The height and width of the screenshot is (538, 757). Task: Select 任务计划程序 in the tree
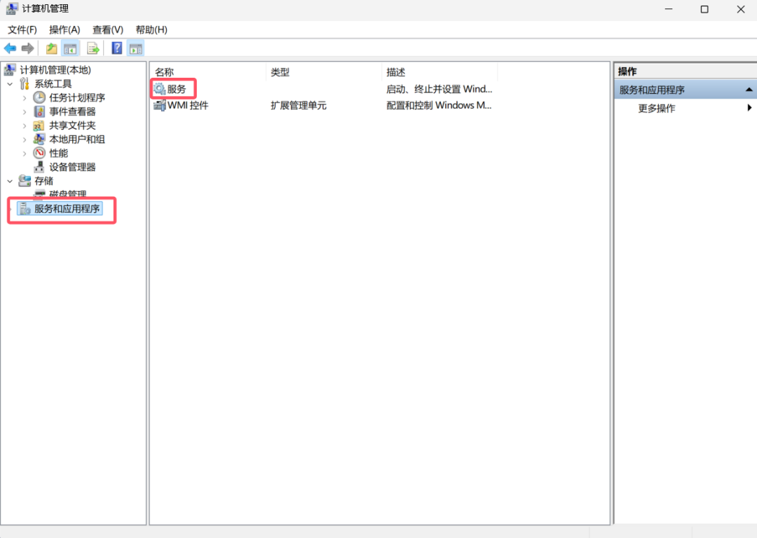[x=77, y=97]
